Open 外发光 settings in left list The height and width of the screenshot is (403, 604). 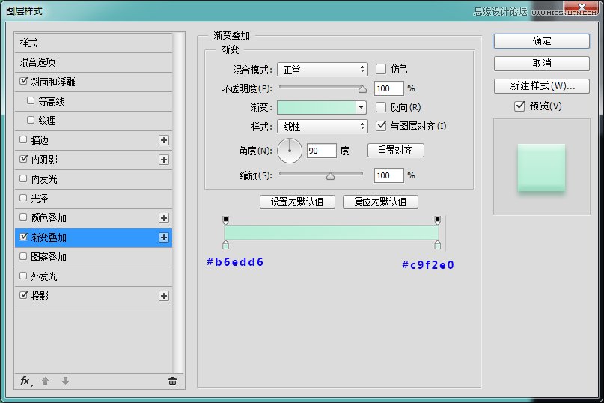(94, 276)
